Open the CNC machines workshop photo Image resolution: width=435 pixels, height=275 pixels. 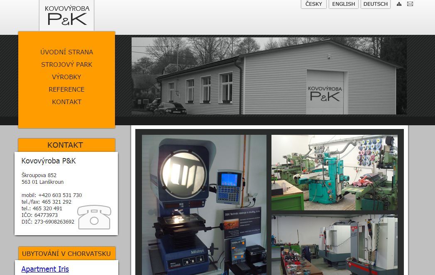coord(334,244)
